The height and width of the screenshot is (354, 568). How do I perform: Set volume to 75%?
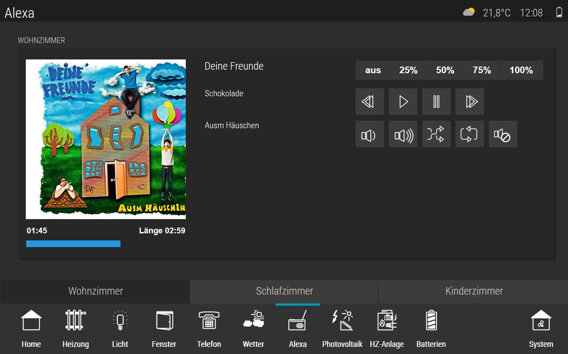pyautogui.click(x=482, y=70)
